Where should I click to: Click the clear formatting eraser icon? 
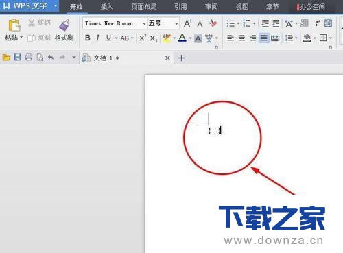(x=213, y=23)
